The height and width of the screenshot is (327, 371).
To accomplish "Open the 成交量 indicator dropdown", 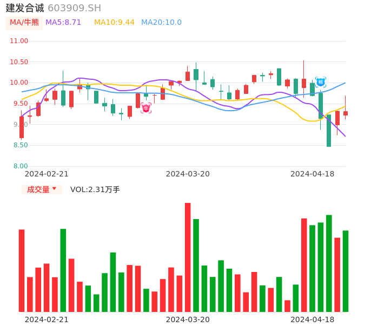I will [x=42, y=189].
